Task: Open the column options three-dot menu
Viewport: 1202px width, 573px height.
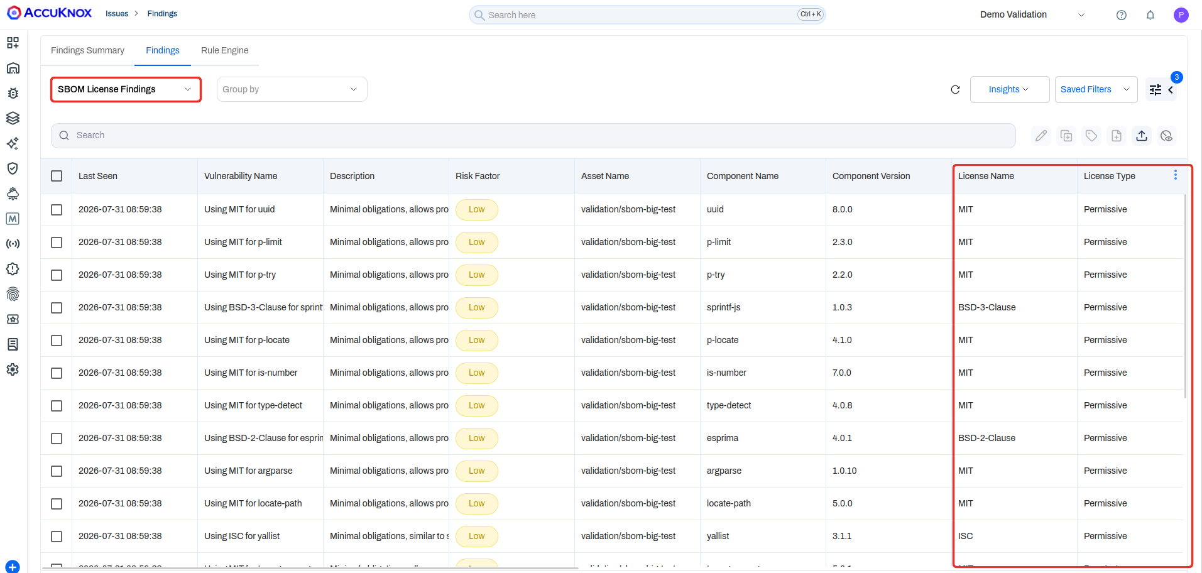Action: tap(1176, 175)
